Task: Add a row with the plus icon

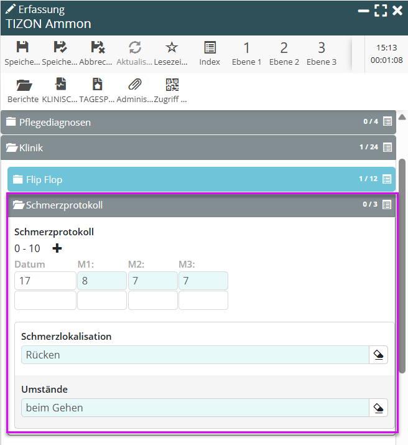Action: click(57, 248)
